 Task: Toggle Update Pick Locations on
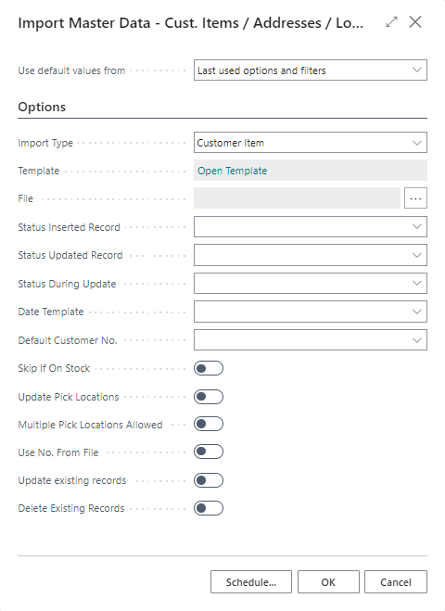click(209, 397)
